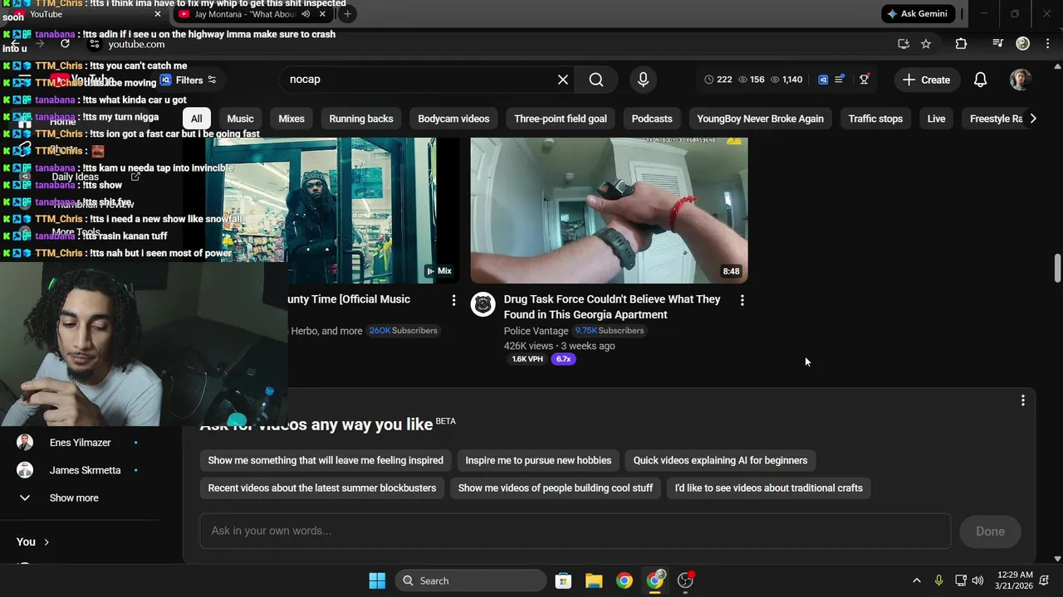The height and width of the screenshot is (597, 1063).
Task: Choose 'I'd like to see videos about traditional crafts'
Action: point(769,488)
